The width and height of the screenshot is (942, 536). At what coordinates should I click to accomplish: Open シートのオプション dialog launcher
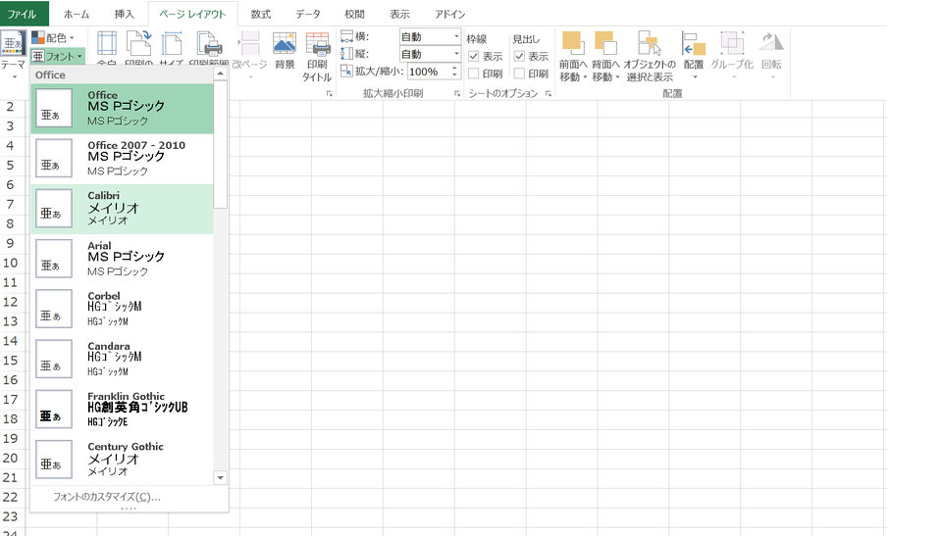point(548,94)
